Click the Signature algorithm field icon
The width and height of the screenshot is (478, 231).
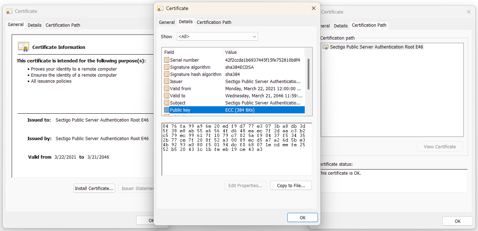click(x=166, y=67)
